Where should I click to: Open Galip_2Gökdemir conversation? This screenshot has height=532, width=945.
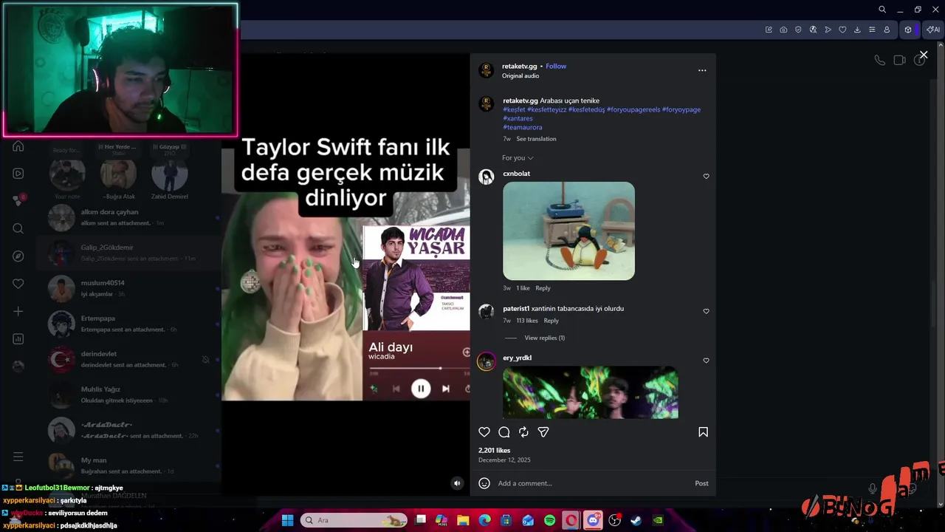pyautogui.click(x=129, y=253)
